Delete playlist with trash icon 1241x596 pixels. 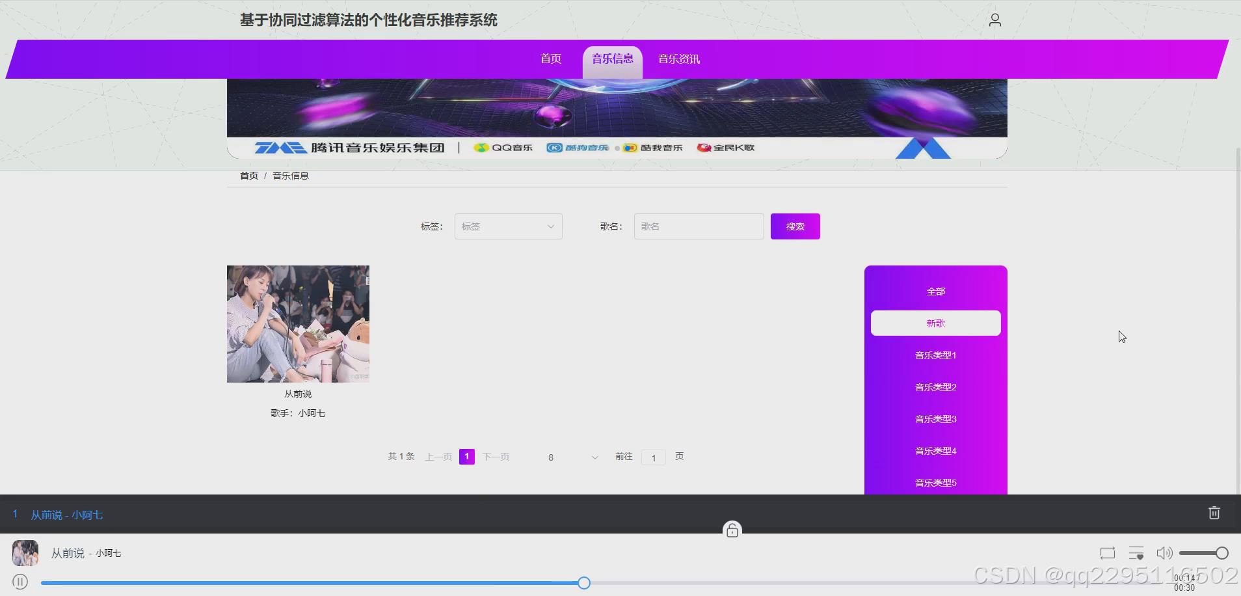[x=1214, y=513]
